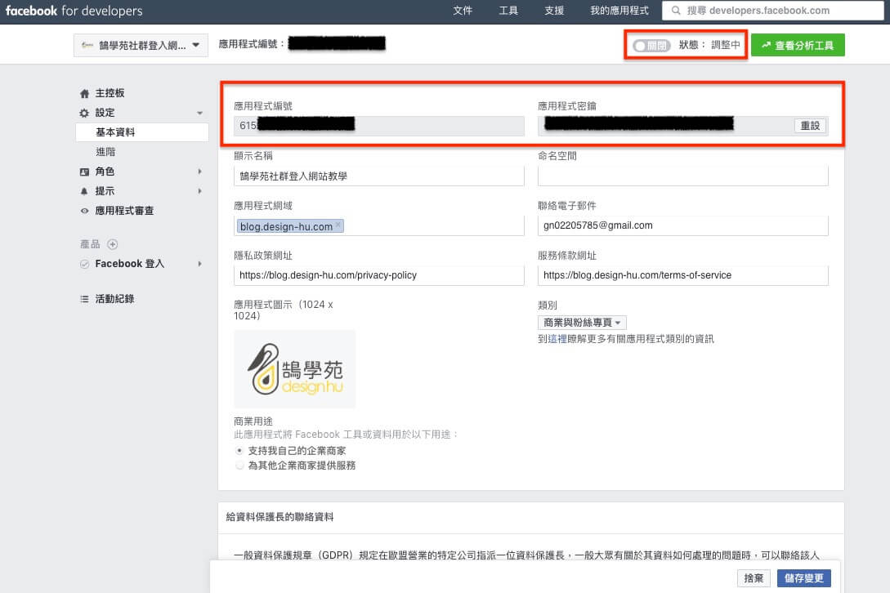Viewport: 890px width, 593px height.
Task: Click the 顯示名稱 input field
Action: pyautogui.click(x=378, y=176)
